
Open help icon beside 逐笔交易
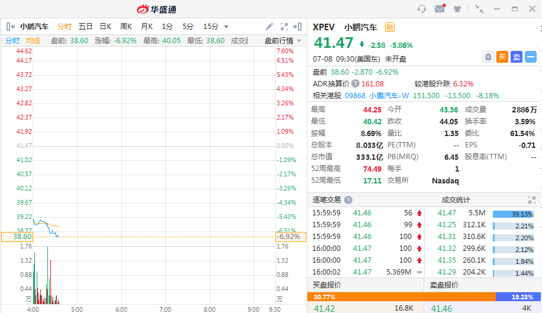pyautogui.click(x=348, y=200)
